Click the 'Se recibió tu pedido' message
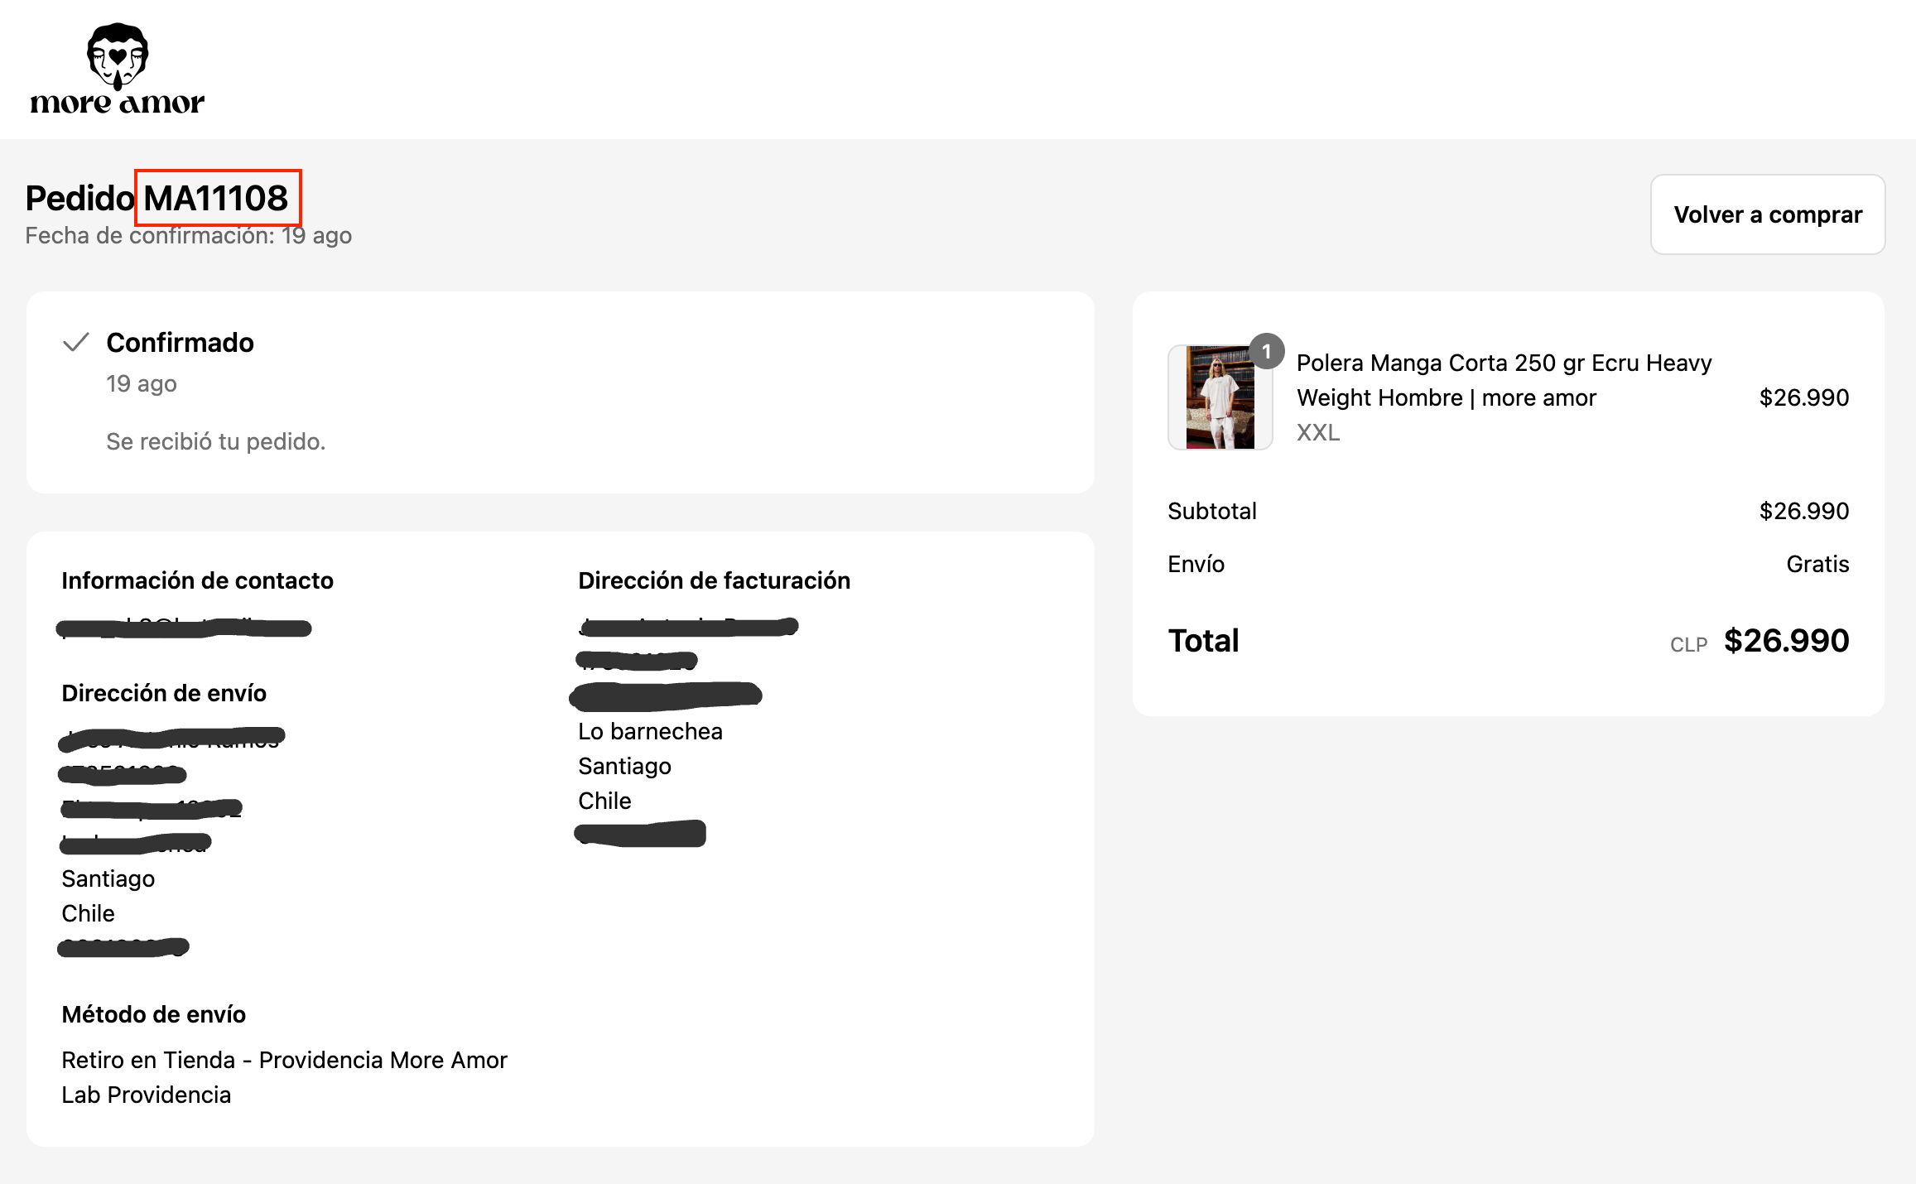1916x1184 pixels. point(215,441)
